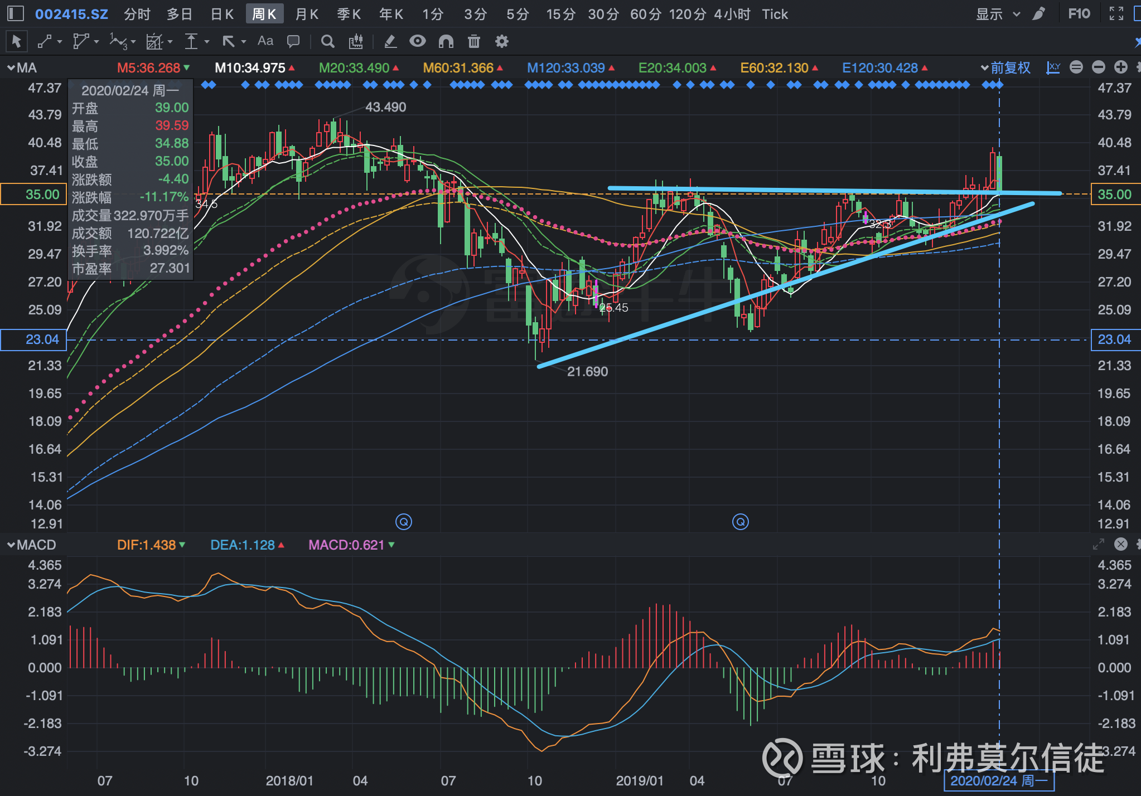
Task: Pick the trend line drawing tool
Action: (x=44, y=41)
